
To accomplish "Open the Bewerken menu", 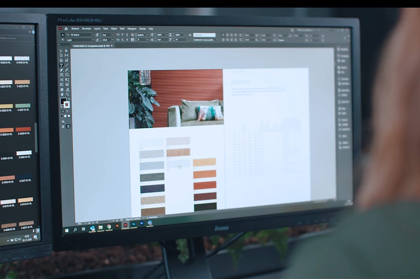I will 86,29.
